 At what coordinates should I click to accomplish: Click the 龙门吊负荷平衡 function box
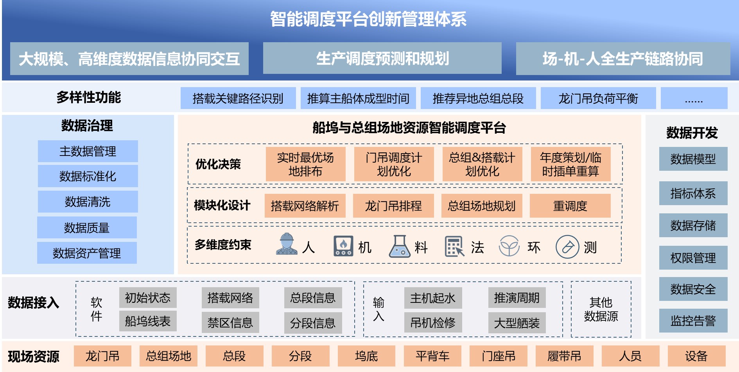coord(598,98)
